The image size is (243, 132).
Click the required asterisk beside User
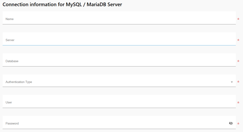(238, 103)
